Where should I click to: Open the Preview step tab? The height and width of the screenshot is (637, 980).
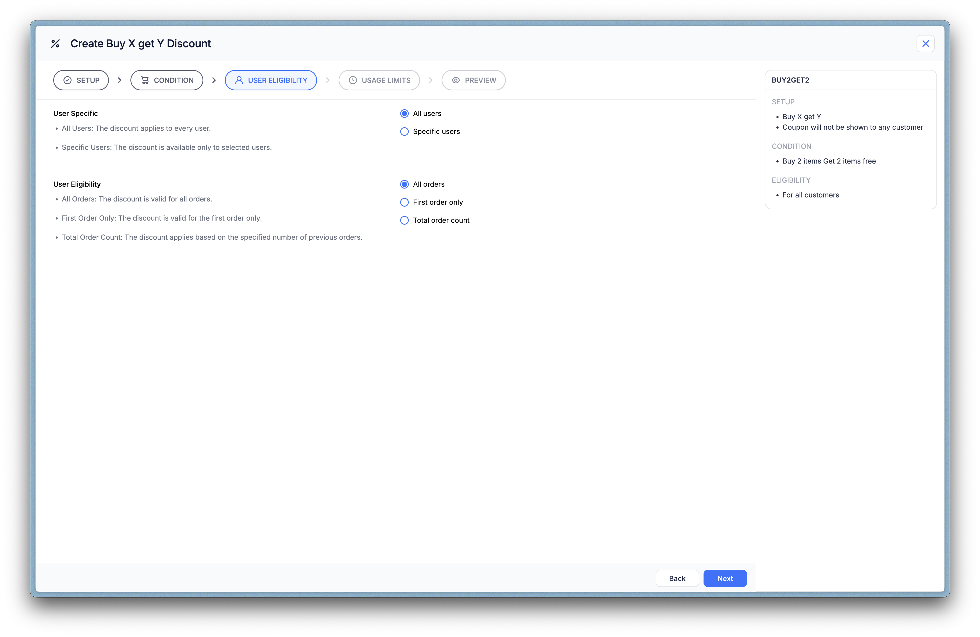pos(474,80)
